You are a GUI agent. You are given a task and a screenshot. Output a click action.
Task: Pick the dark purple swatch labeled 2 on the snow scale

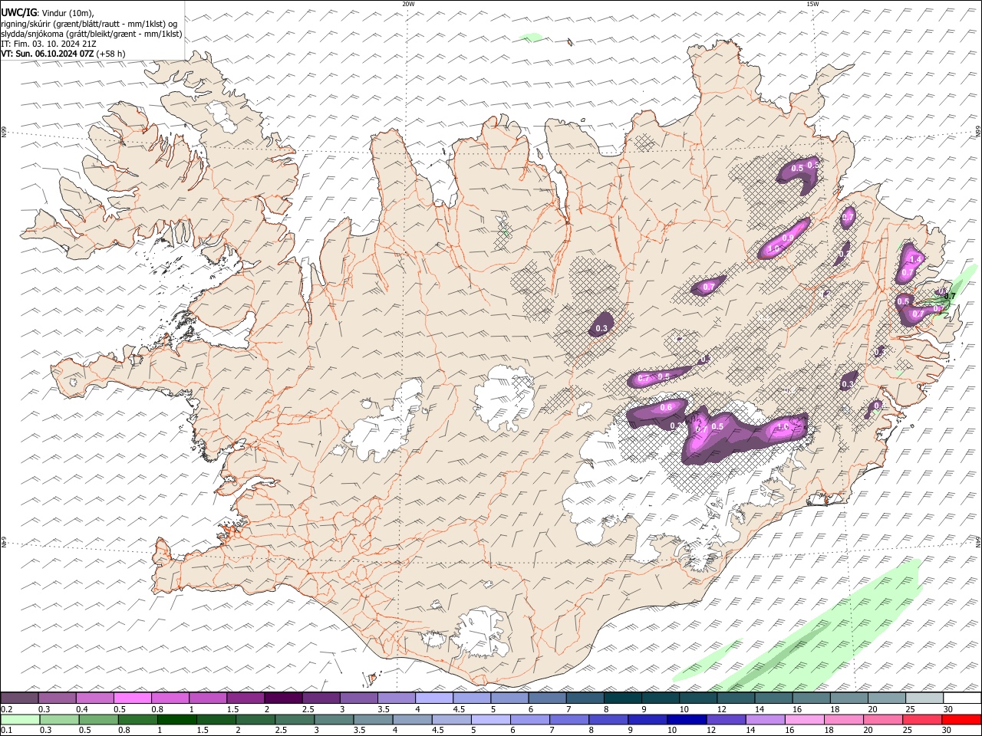[283, 698]
